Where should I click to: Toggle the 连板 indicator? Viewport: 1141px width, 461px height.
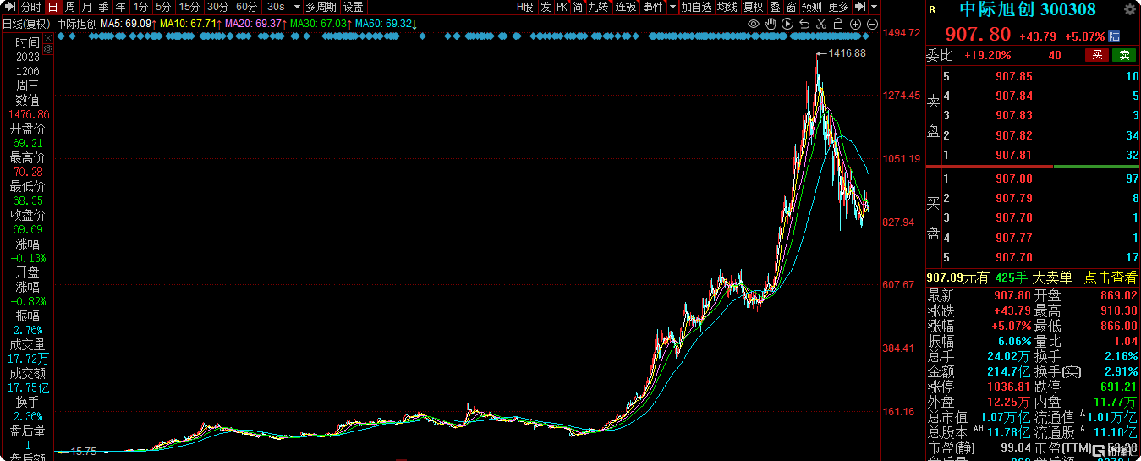pos(625,7)
